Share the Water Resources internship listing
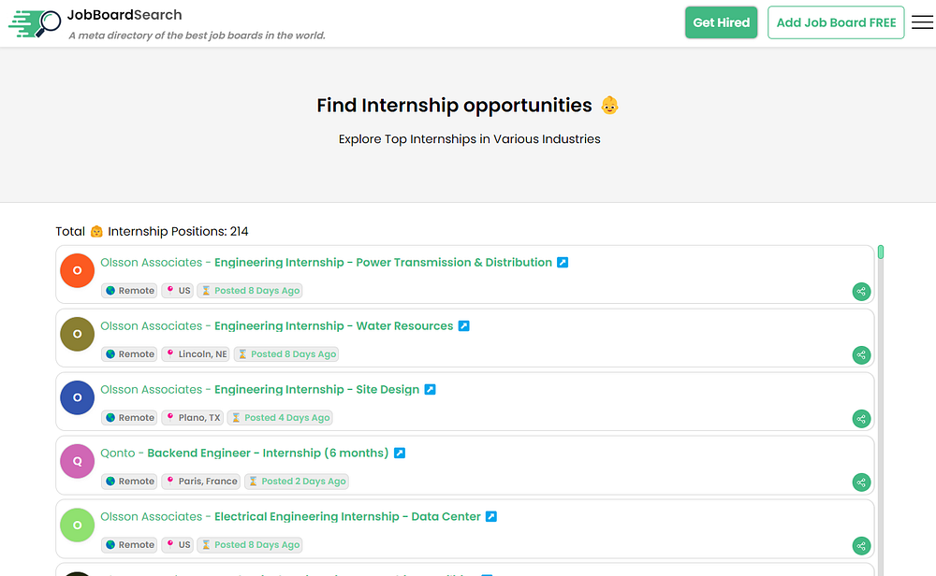The width and height of the screenshot is (936, 576). [861, 355]
